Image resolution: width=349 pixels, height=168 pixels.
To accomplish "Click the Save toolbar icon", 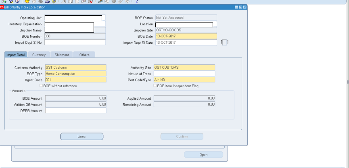I will [27, 1].
